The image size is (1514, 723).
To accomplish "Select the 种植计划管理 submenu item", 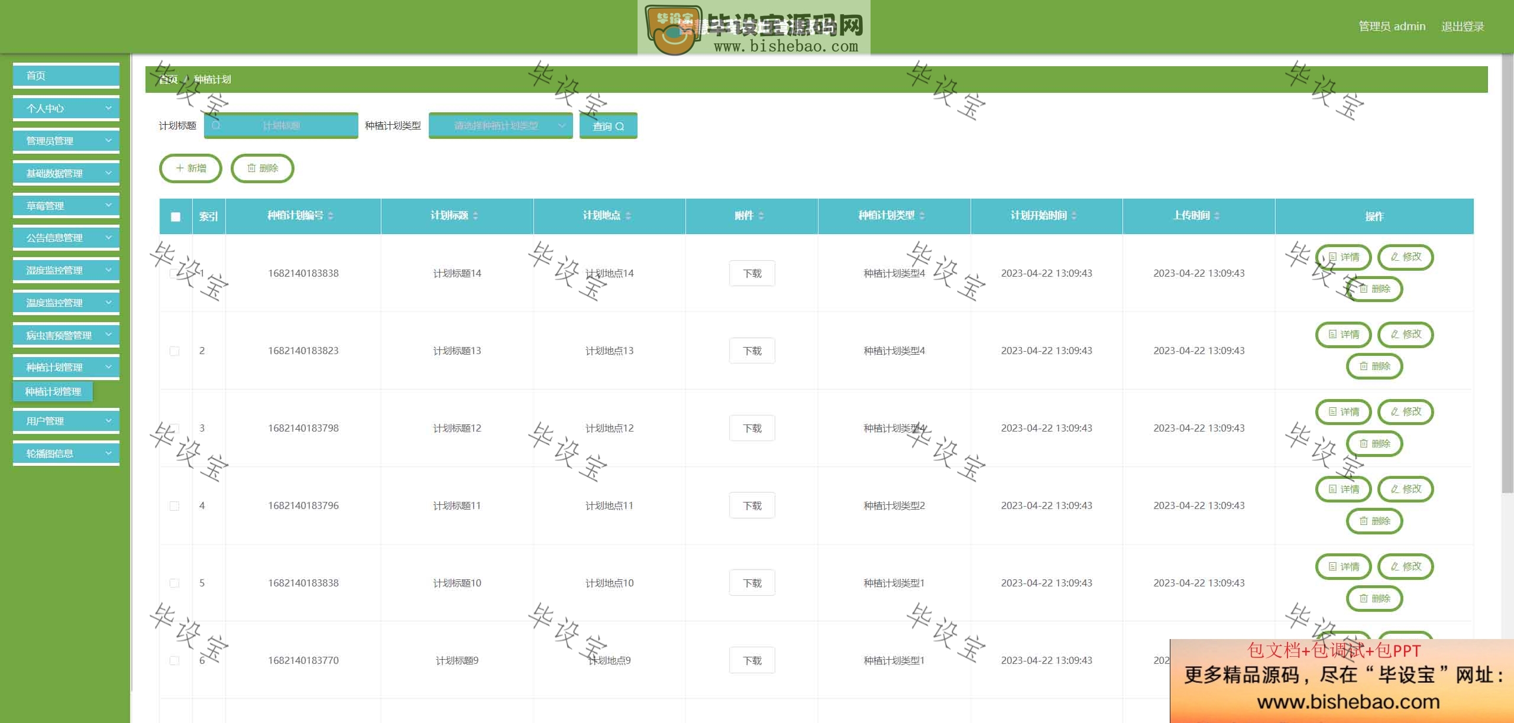I will coord(53,391).
